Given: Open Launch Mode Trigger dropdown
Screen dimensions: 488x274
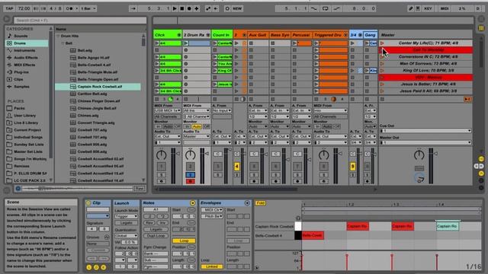Looking at the screenshot, I should click(126, 216).
